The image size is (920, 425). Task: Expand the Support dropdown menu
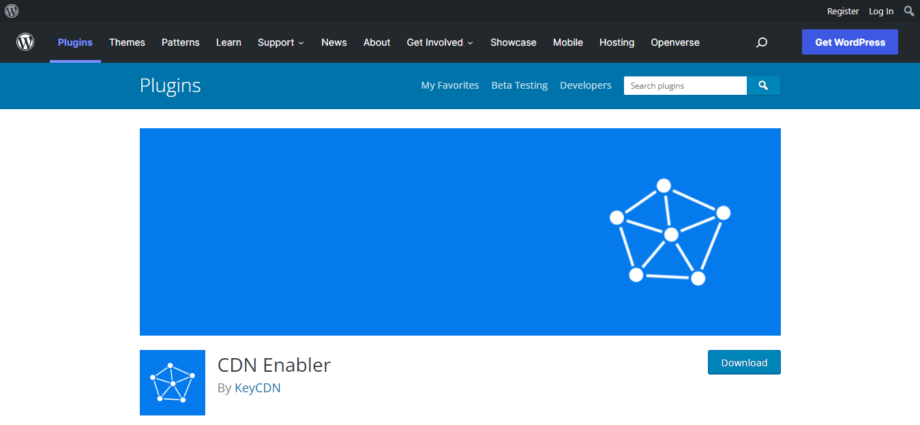coord(280,42)
